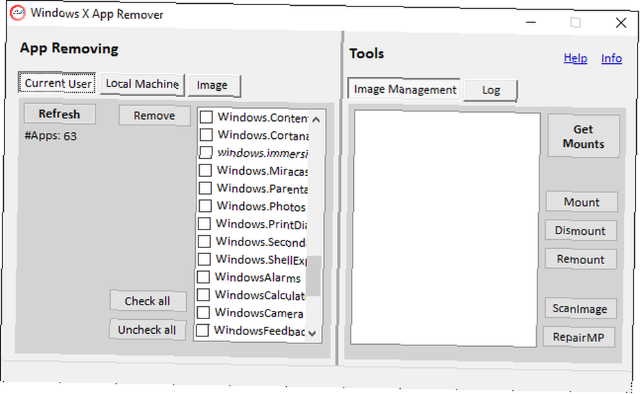
Task: Select the Windows.Miracas checkbox
Action: click(205, 170)
